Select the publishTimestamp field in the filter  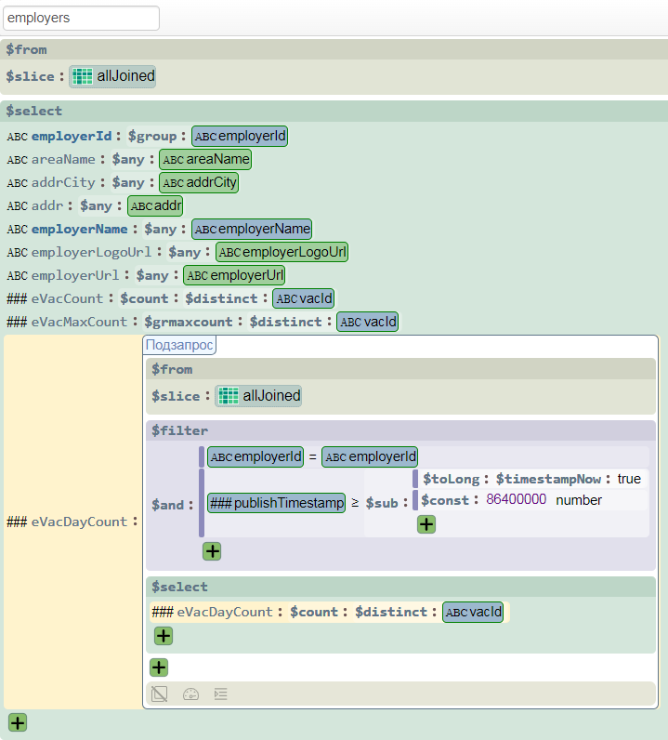point(277,503)
